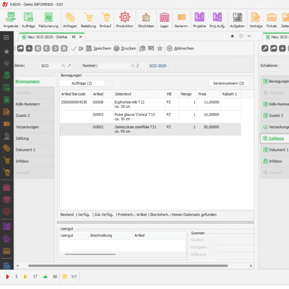
Task: Click the share arrow icon in left toolbar
Action: (x=20, y=49)
